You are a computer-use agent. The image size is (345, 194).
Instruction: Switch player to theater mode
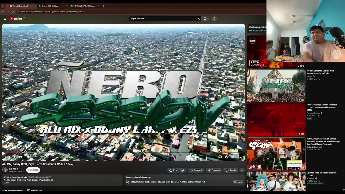tap(233, 157)
